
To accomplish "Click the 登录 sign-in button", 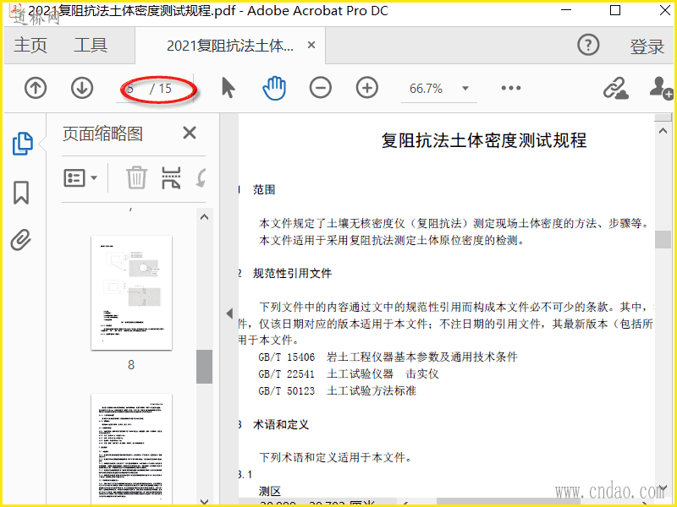I will [x=647, y=46].
